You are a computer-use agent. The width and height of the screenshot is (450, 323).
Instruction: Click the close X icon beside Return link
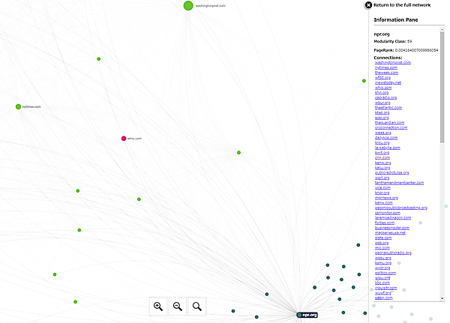pos(368,5)
